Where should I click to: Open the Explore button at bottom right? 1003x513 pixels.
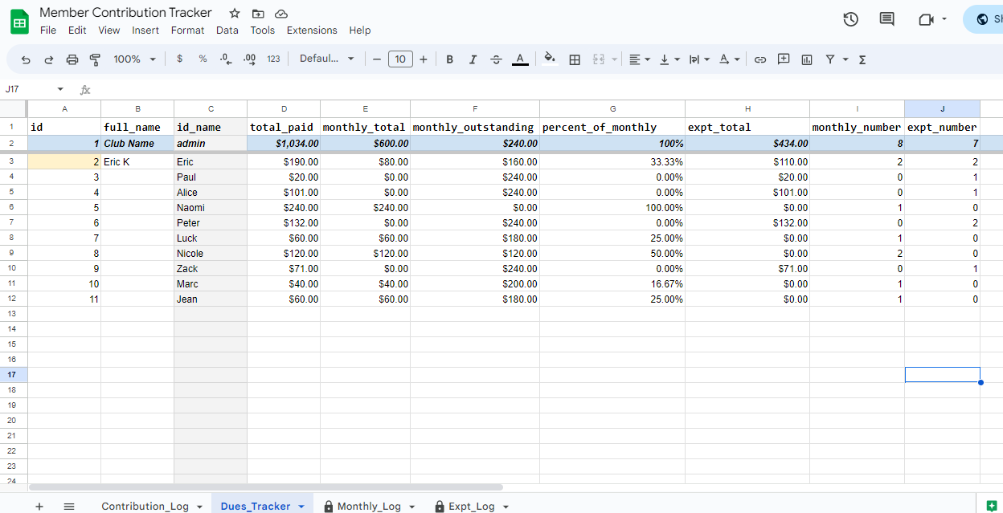click(992, 505)
